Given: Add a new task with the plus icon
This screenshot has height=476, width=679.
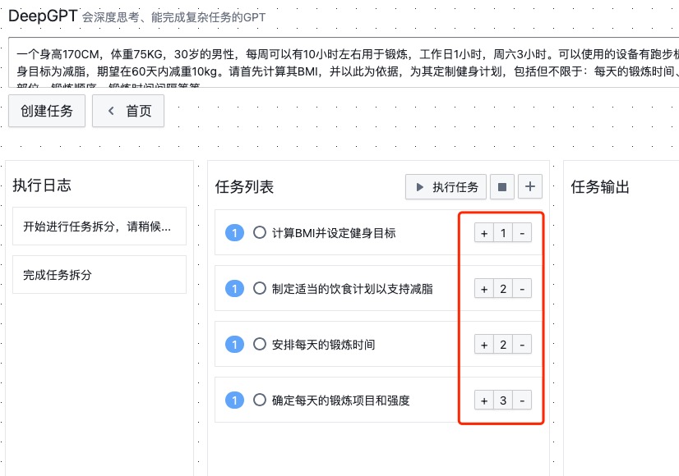Looking at the screenshot, I should point(530,187).
